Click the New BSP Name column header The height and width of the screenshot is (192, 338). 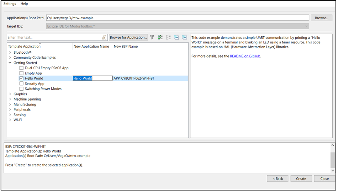click(126, 46)
